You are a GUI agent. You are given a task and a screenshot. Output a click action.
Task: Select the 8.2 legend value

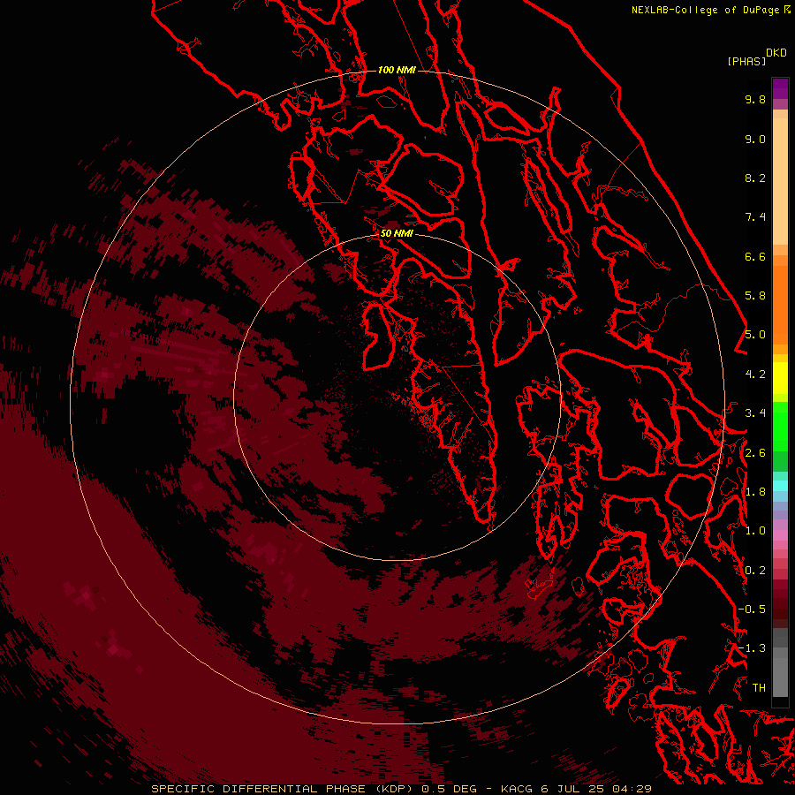click(x=755, y=178)
